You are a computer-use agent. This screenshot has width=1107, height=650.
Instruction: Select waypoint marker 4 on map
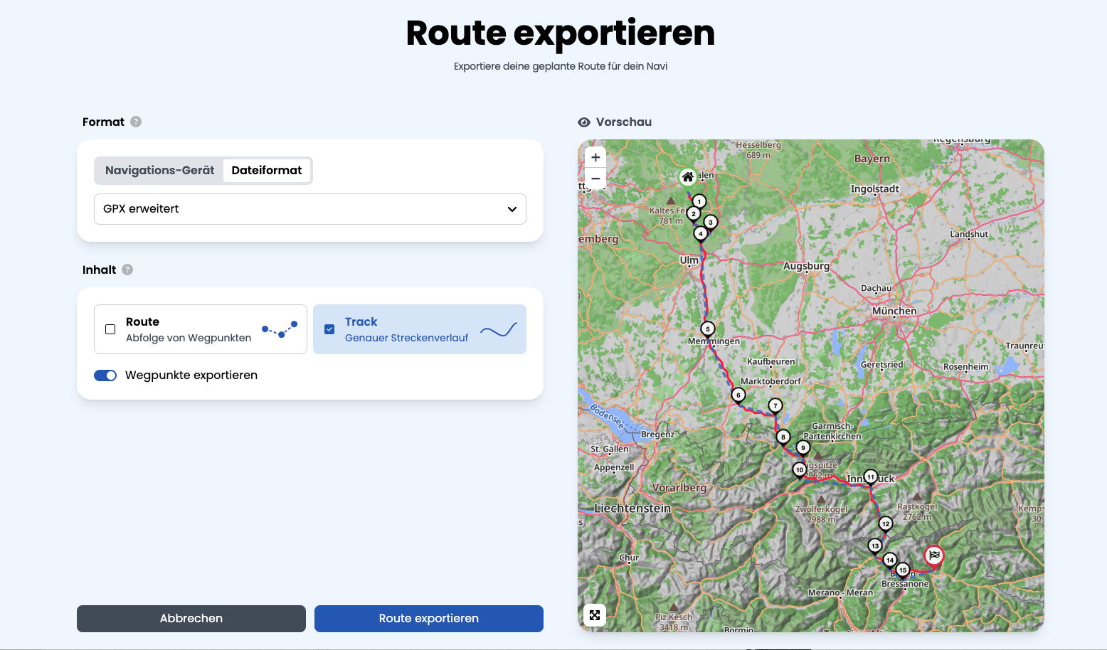click(x=701, y=234)
